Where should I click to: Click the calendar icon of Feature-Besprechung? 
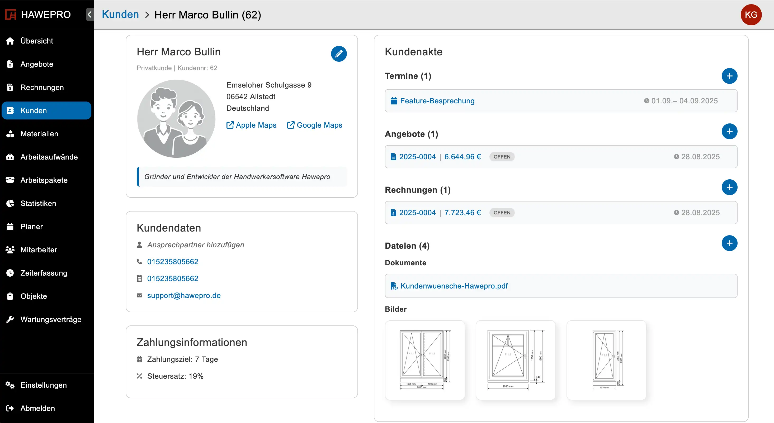coord(394,101)
